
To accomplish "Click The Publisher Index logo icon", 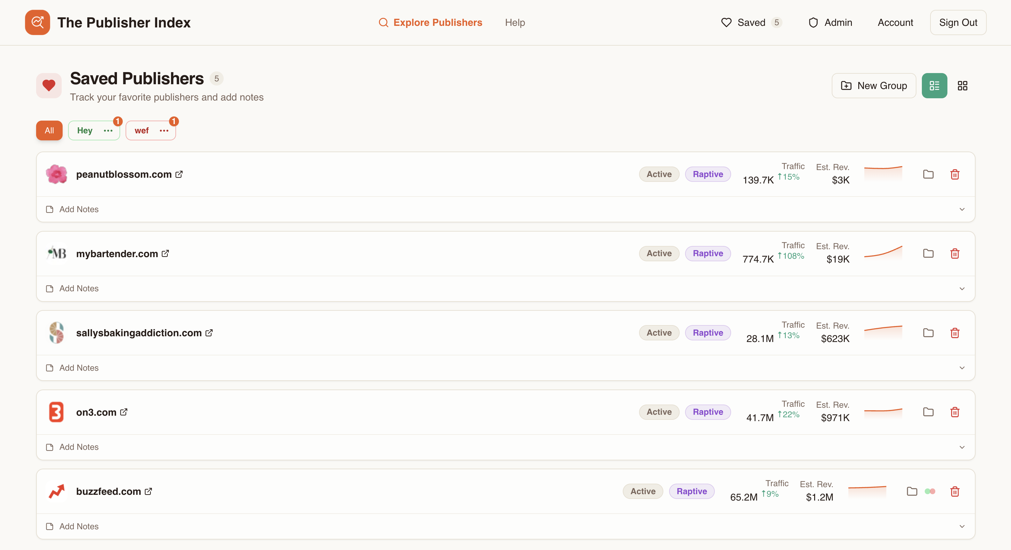I will (x=37, y=22).
